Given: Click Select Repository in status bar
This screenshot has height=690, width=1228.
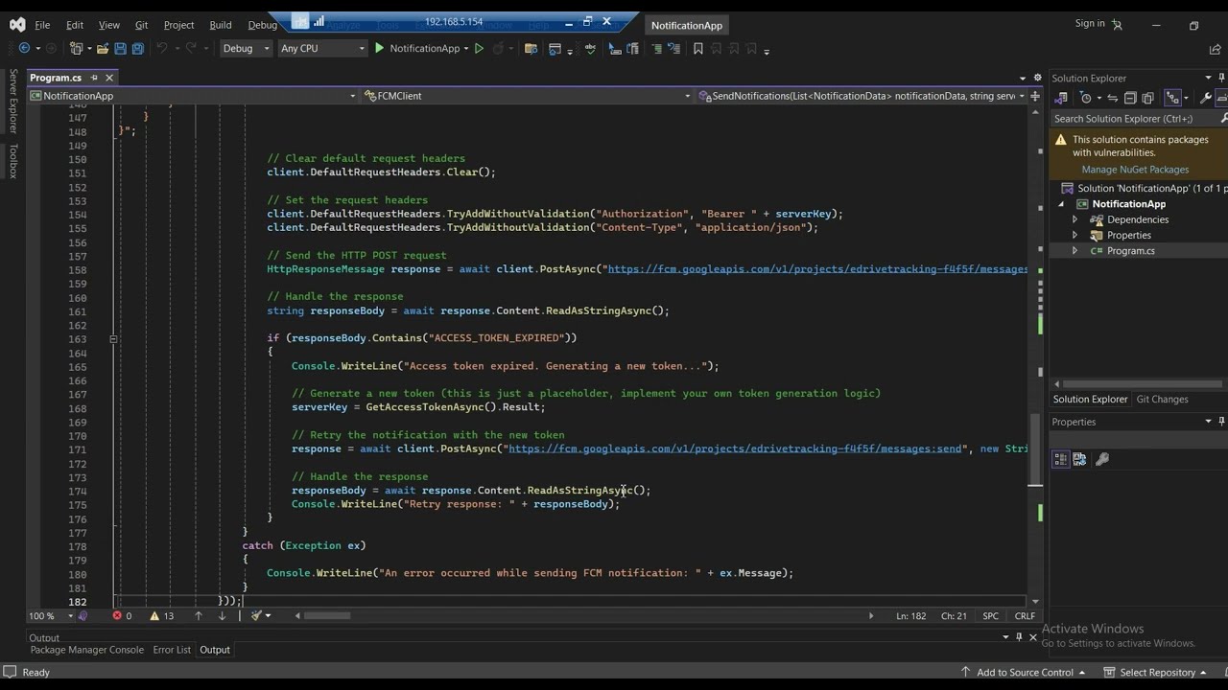Looking at the screenshot, I should point(1156,673).
